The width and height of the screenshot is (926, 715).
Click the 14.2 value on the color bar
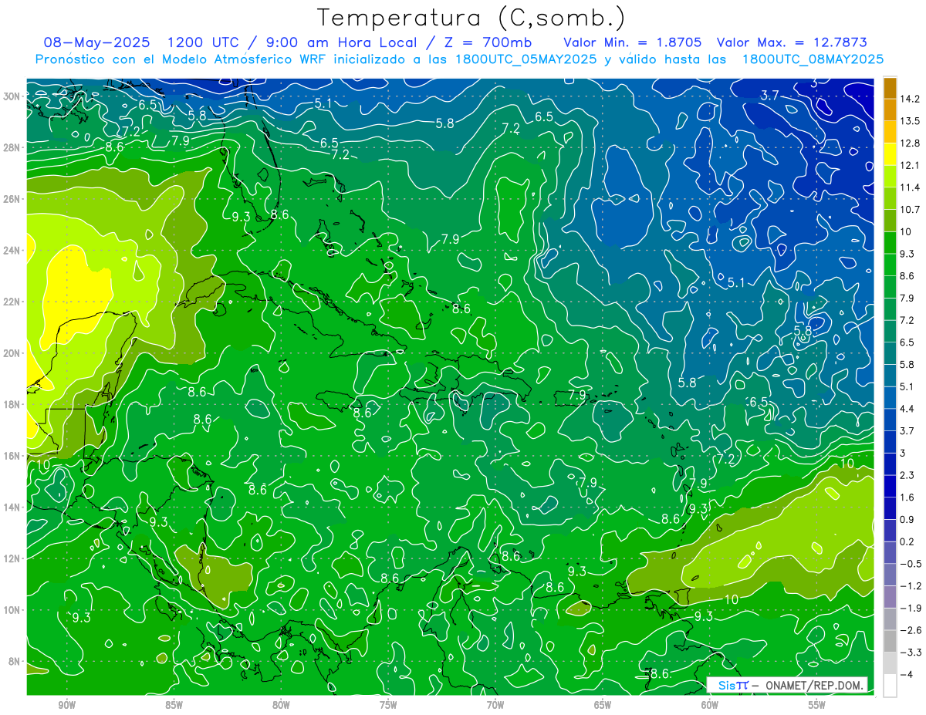pos(909,99)
